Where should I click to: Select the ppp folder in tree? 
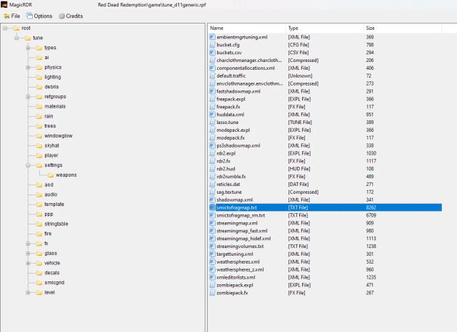(49, 214)
